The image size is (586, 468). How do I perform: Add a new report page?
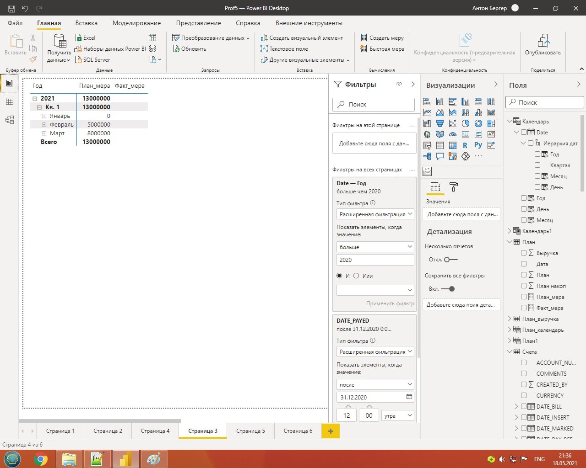tap(331, 431)
